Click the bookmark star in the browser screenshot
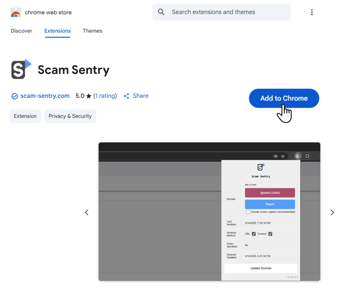The image size is (343, 289). coord(283,156)
